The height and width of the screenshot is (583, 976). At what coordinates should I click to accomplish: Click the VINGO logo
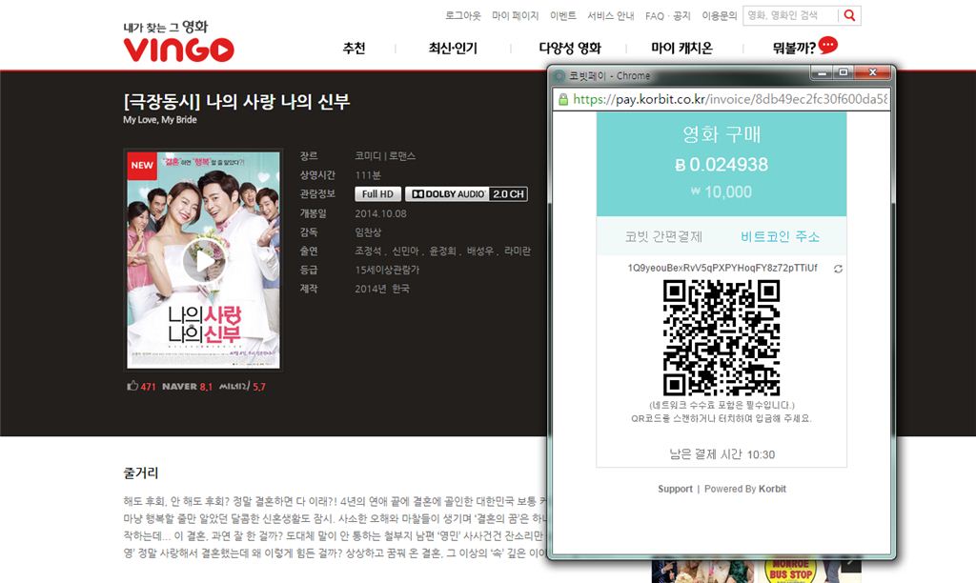[x=178, y=50]
